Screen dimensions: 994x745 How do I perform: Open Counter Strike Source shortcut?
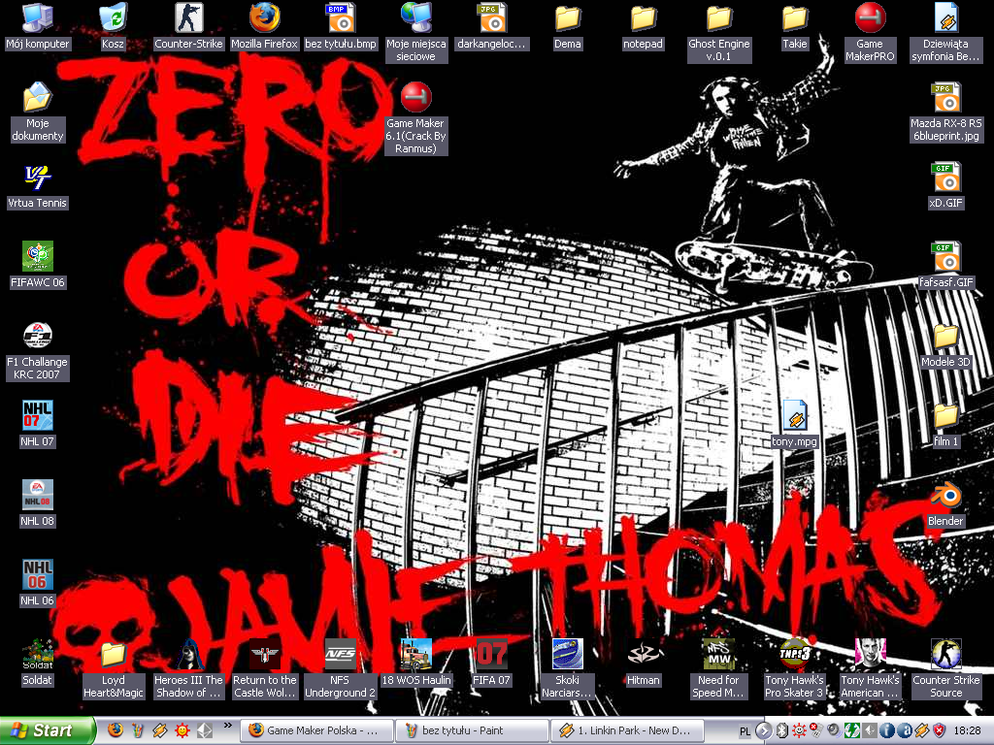[x=945, y=655]
